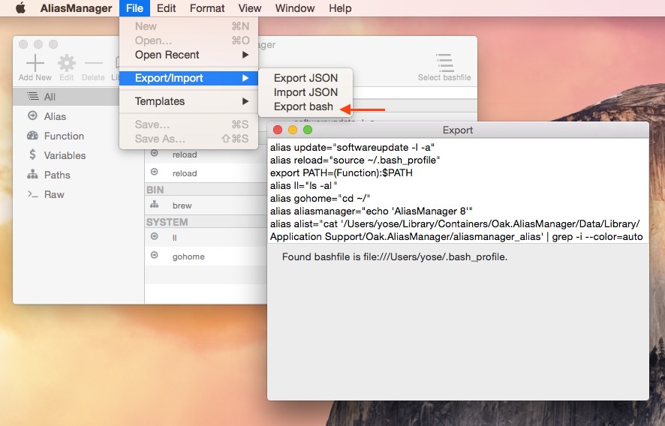Click the line alias ll="ls -al"
This screenshot has width=665, height=426.
pos(304,186)
